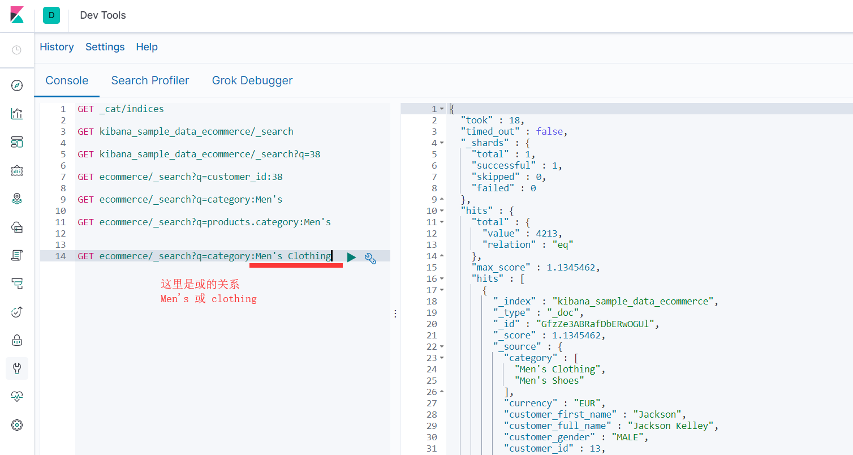Click fold arrow at output line 9

coord(442,199)
